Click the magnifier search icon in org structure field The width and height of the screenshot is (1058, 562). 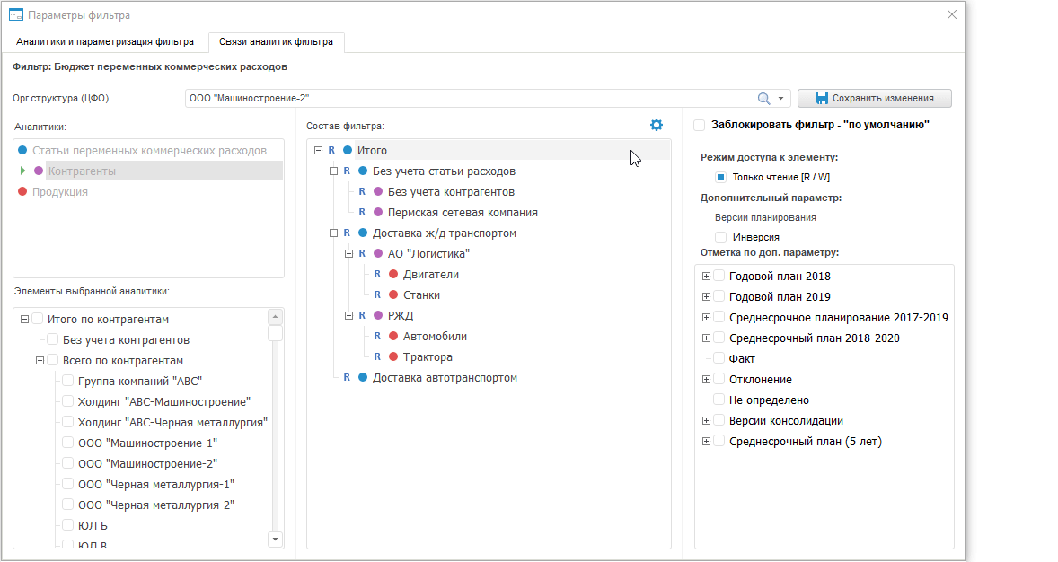(x=763, y=99)
